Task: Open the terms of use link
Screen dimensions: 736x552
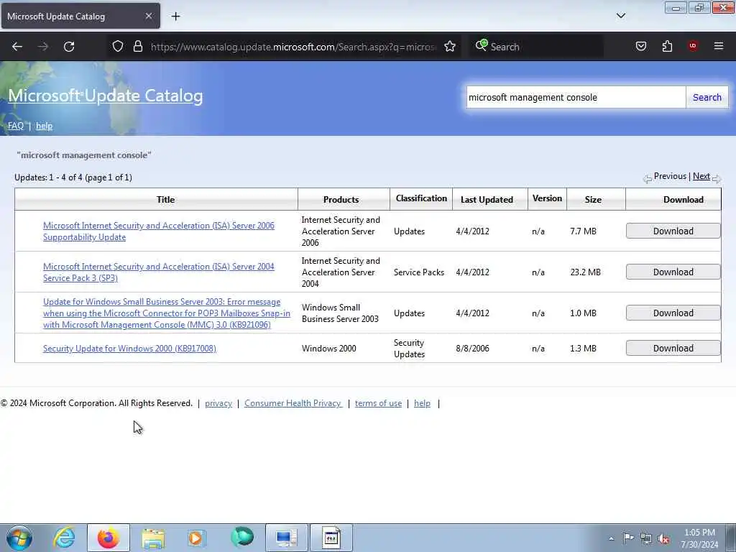Action: click(x=378, y=403)
